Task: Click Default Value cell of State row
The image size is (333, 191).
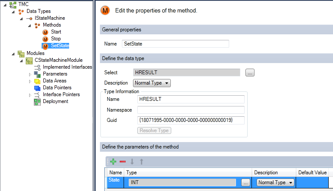Action: point(312,182)
